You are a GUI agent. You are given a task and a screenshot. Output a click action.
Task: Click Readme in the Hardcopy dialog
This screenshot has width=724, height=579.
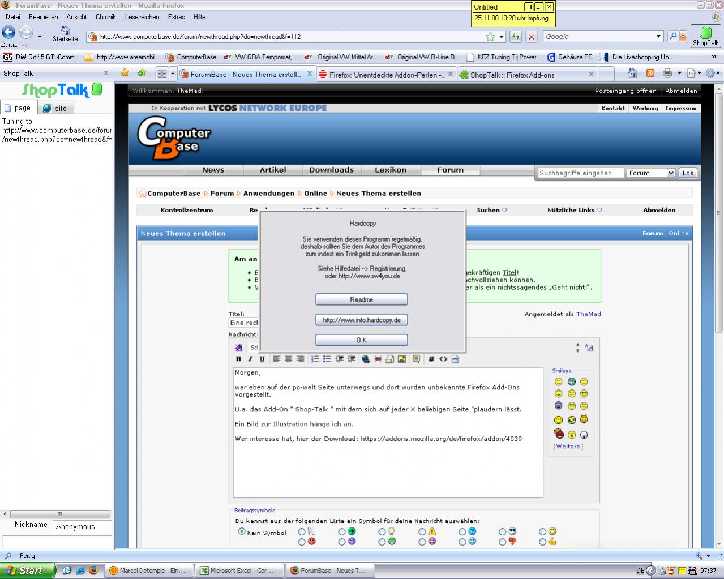pyautogui.click(x=361, y=299)
